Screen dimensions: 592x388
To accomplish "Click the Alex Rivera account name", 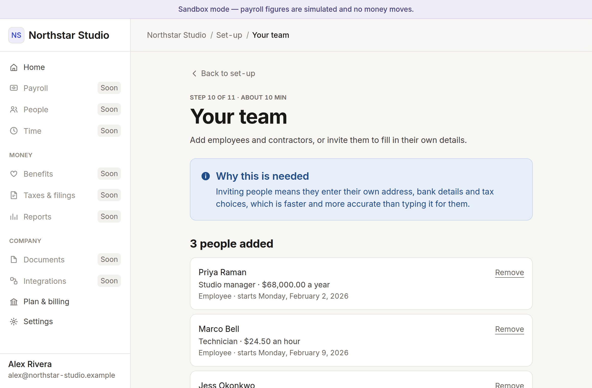I will click(x=30, y=364).
